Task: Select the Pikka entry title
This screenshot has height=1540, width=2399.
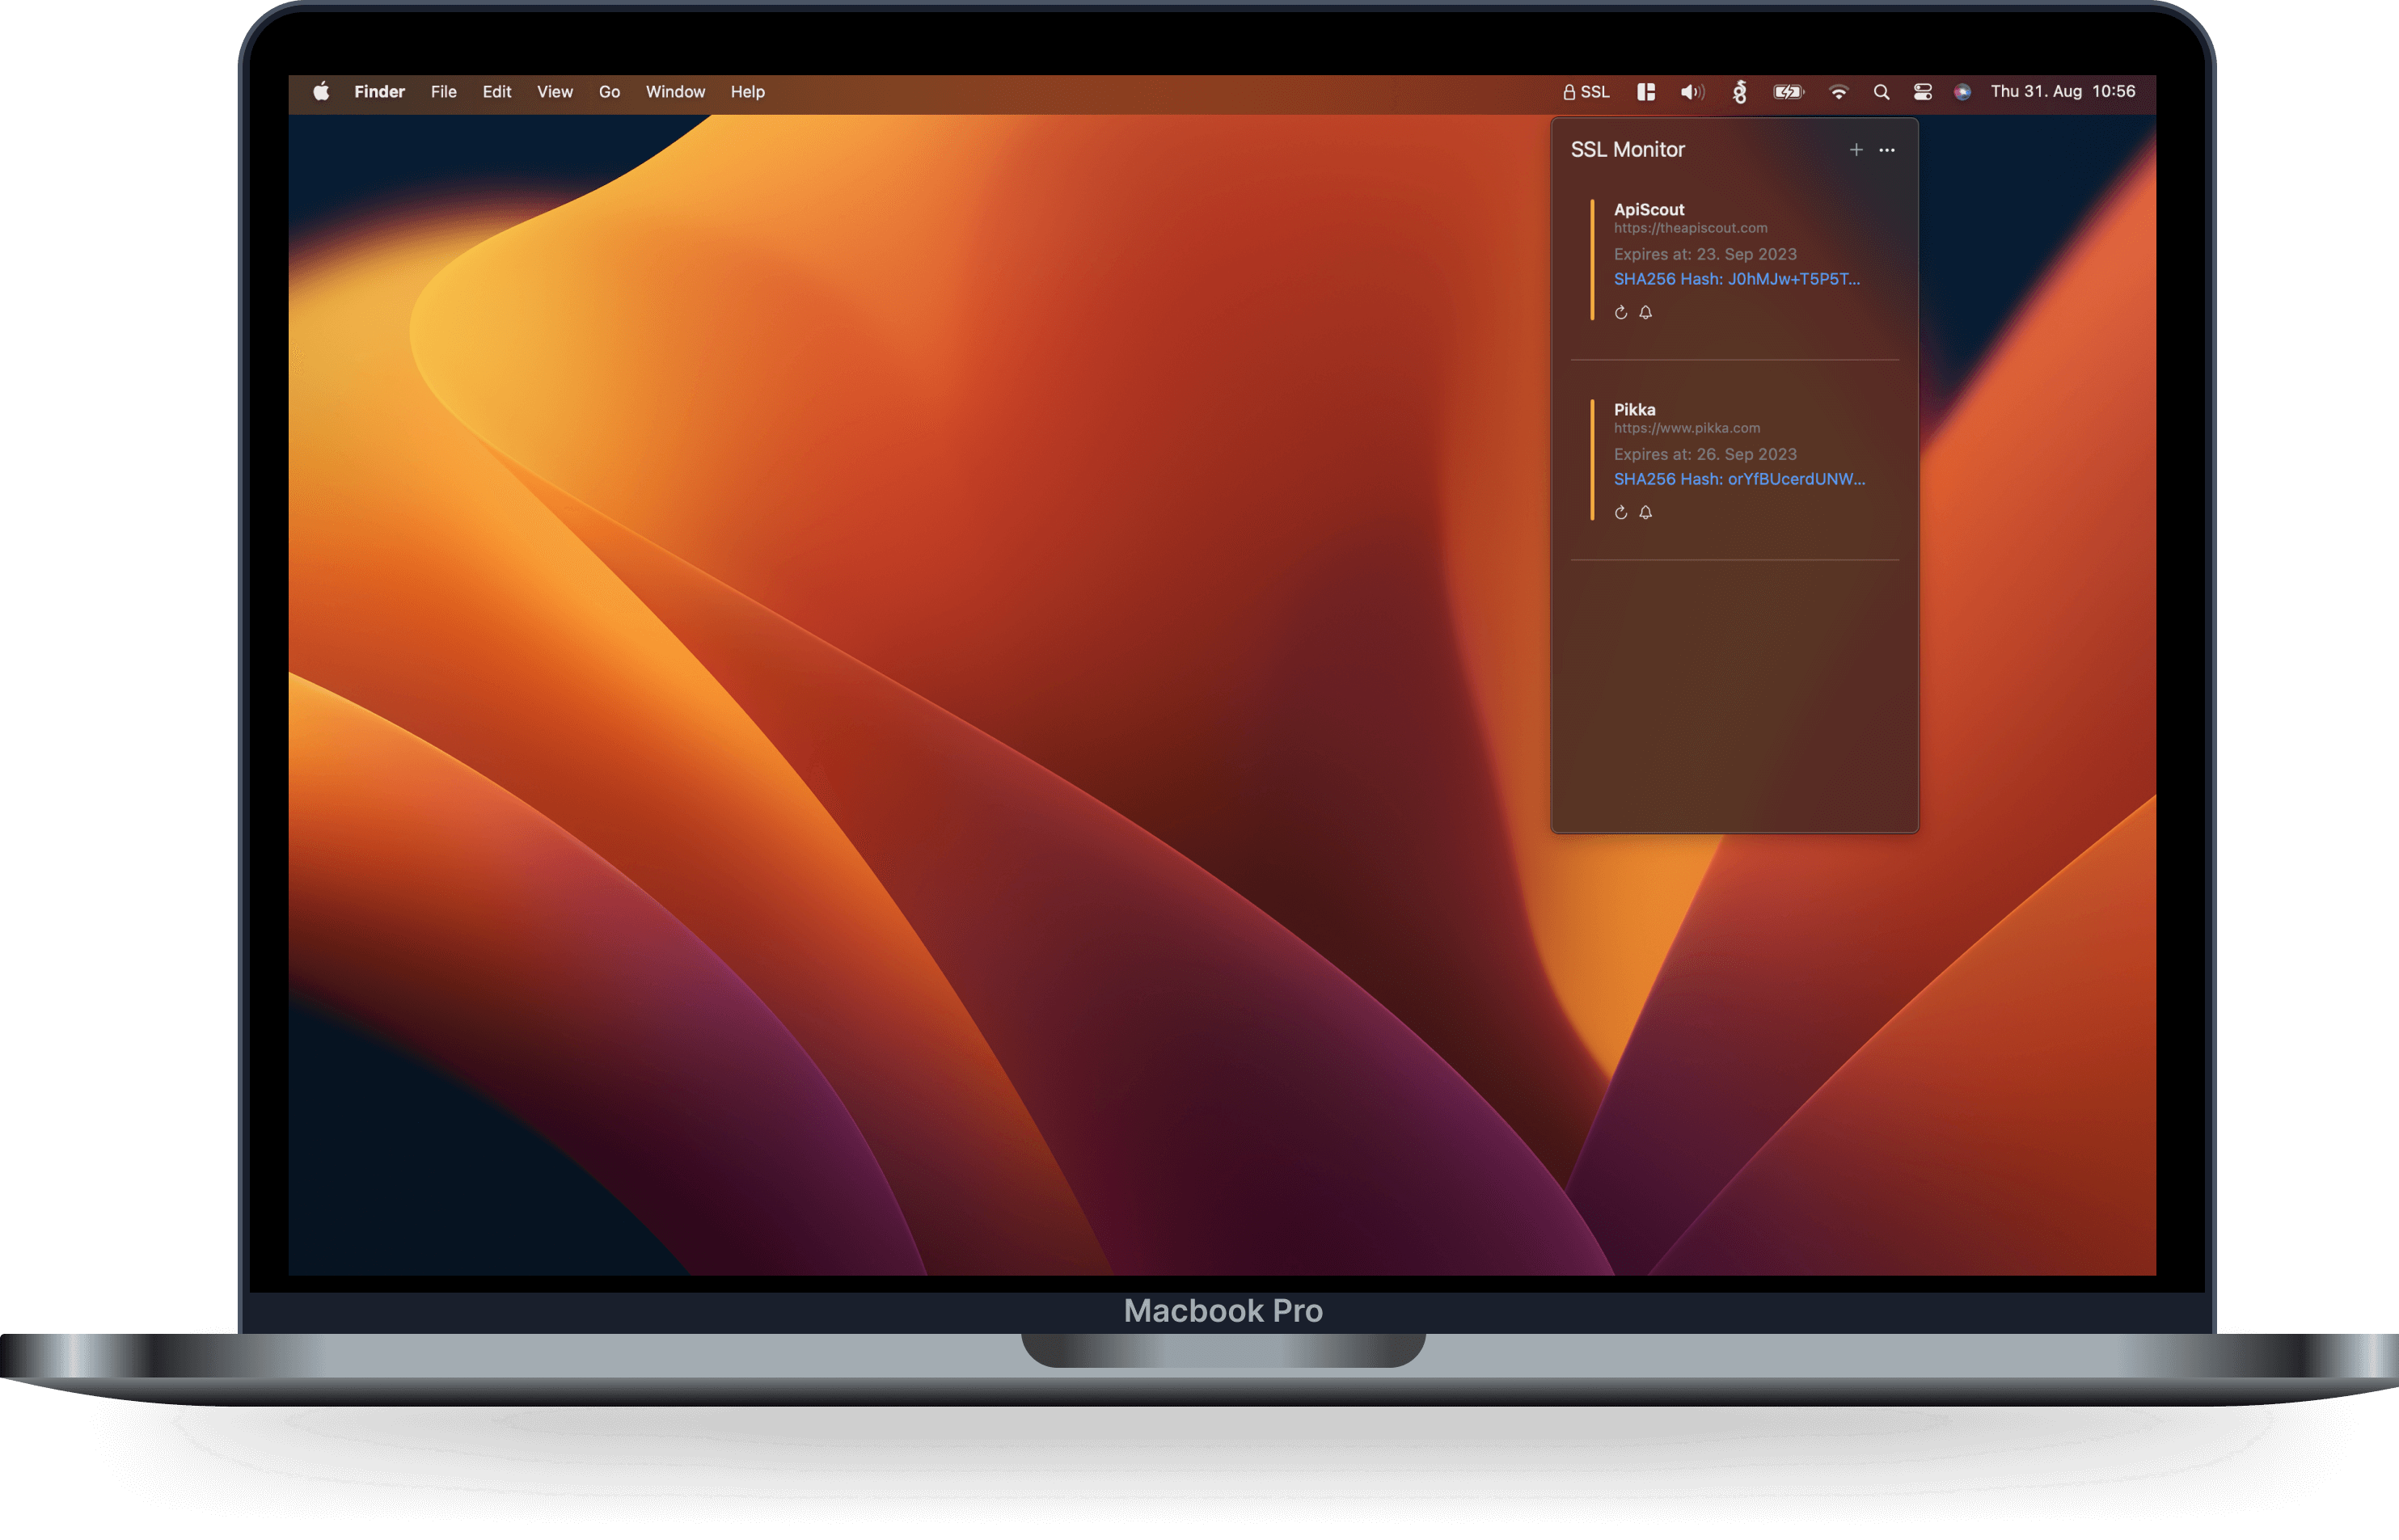Action: click(x=1634, y=409)
